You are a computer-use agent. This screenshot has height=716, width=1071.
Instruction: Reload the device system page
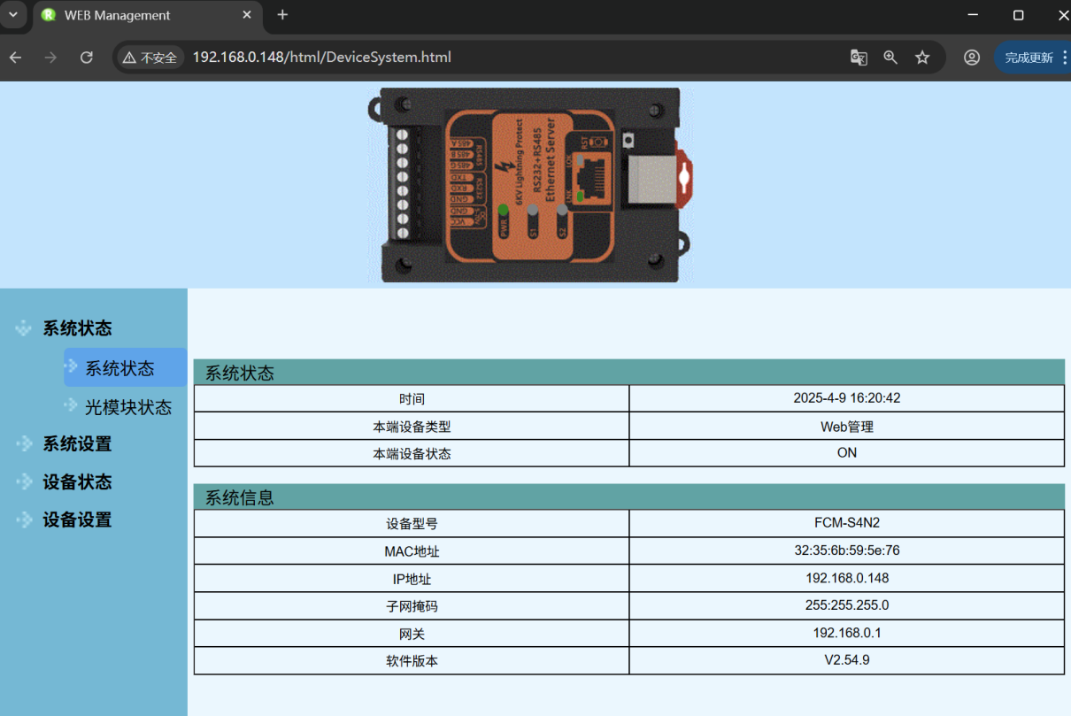86,58
